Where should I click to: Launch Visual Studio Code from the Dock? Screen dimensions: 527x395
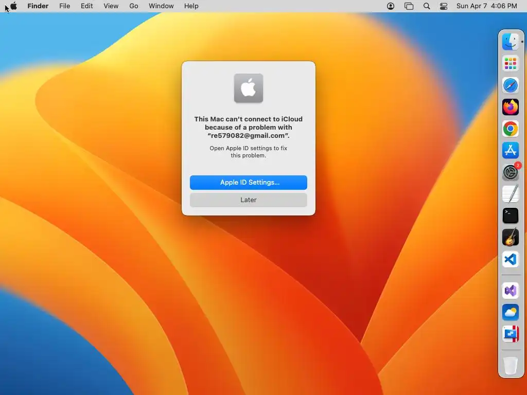[511, 259]
